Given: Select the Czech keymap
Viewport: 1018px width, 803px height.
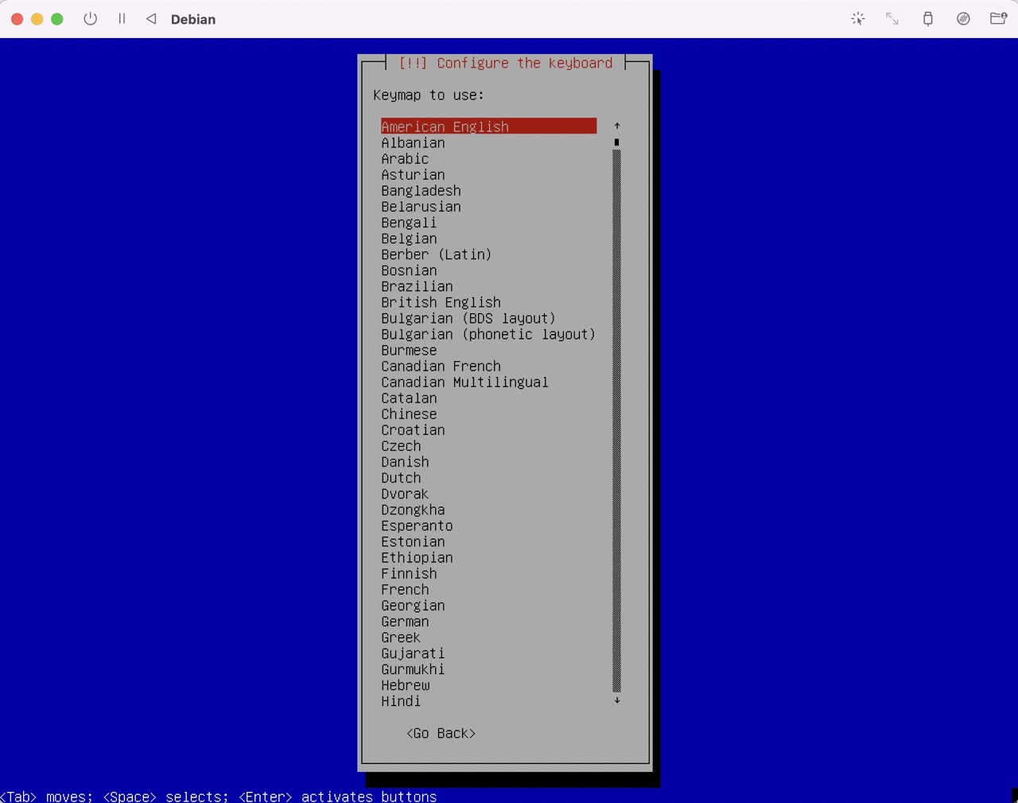Looking at the screenshot, I should click(401, 446).
